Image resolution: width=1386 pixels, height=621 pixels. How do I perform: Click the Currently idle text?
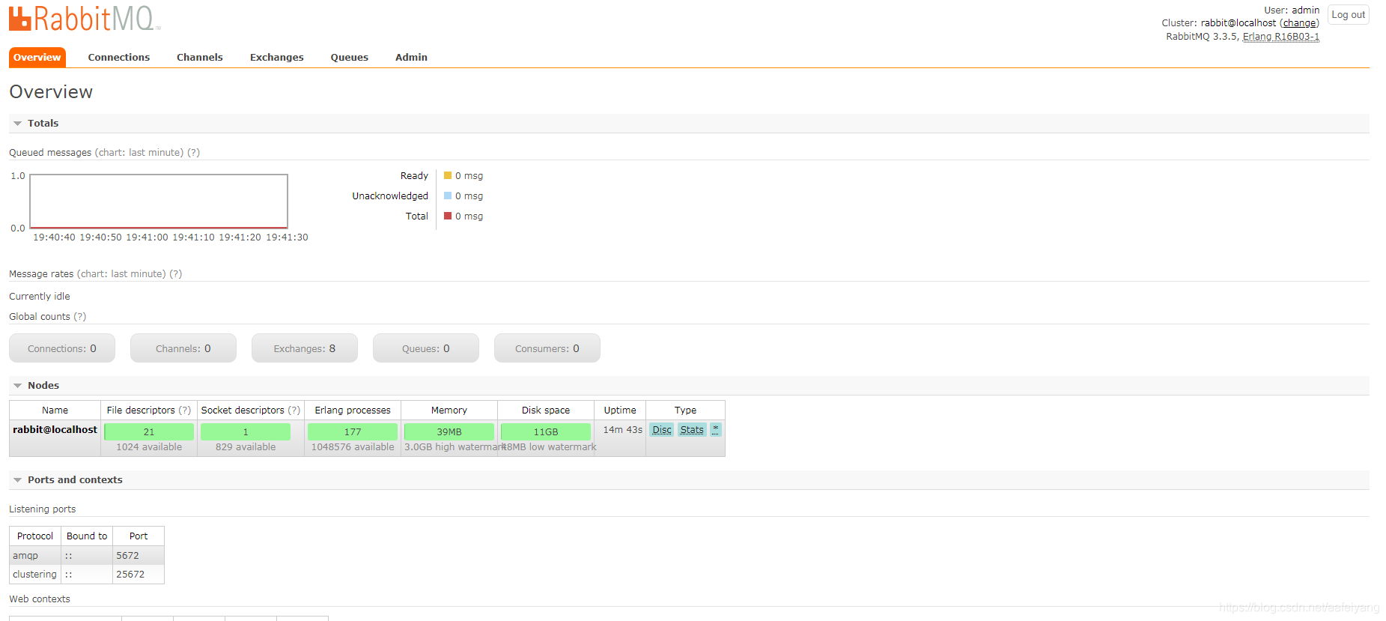point(40,297)
